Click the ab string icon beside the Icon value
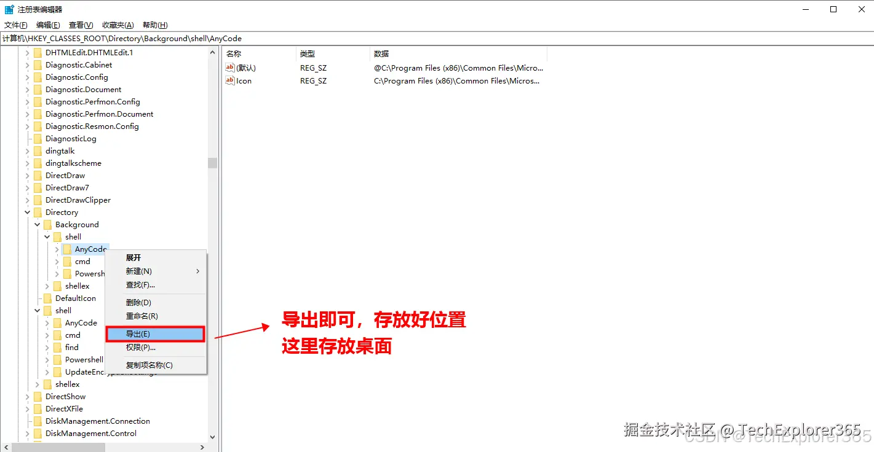This screenshot has height=452, width=874. click(230, 80)
